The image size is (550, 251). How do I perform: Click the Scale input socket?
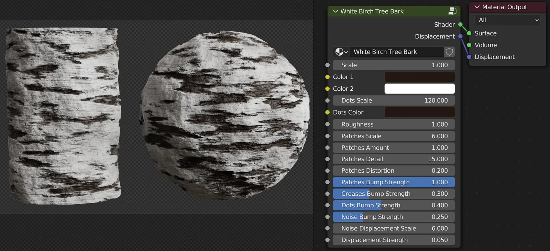click(x=327, y=65)
